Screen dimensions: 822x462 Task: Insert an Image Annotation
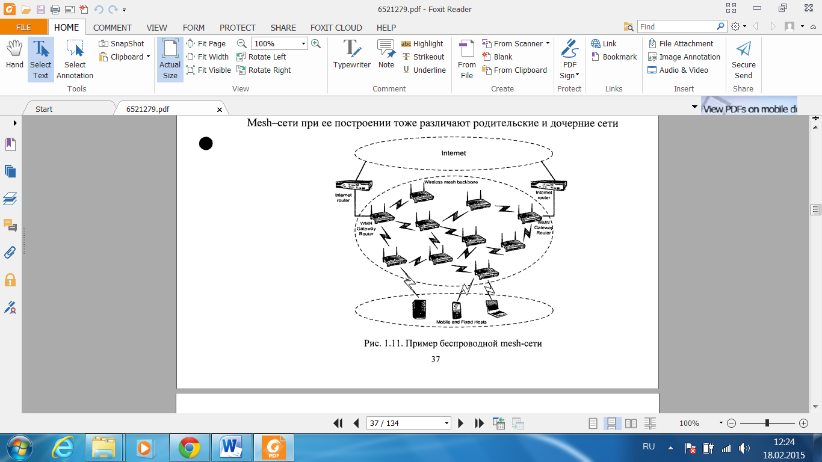point(684,57)
